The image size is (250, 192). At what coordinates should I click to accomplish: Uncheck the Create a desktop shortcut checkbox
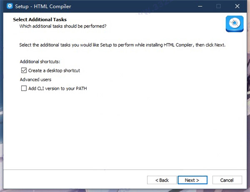(x=23, y=70)
